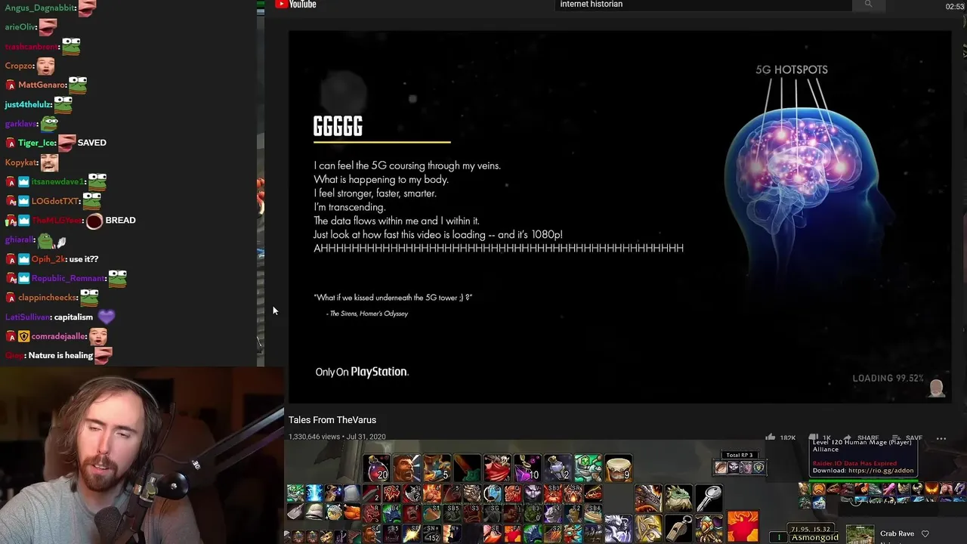Image resolution: width=967 pixels, height=544 pixels.
Task: Click the 1,330,646 views count text
Action: click(x=314, y=437)
